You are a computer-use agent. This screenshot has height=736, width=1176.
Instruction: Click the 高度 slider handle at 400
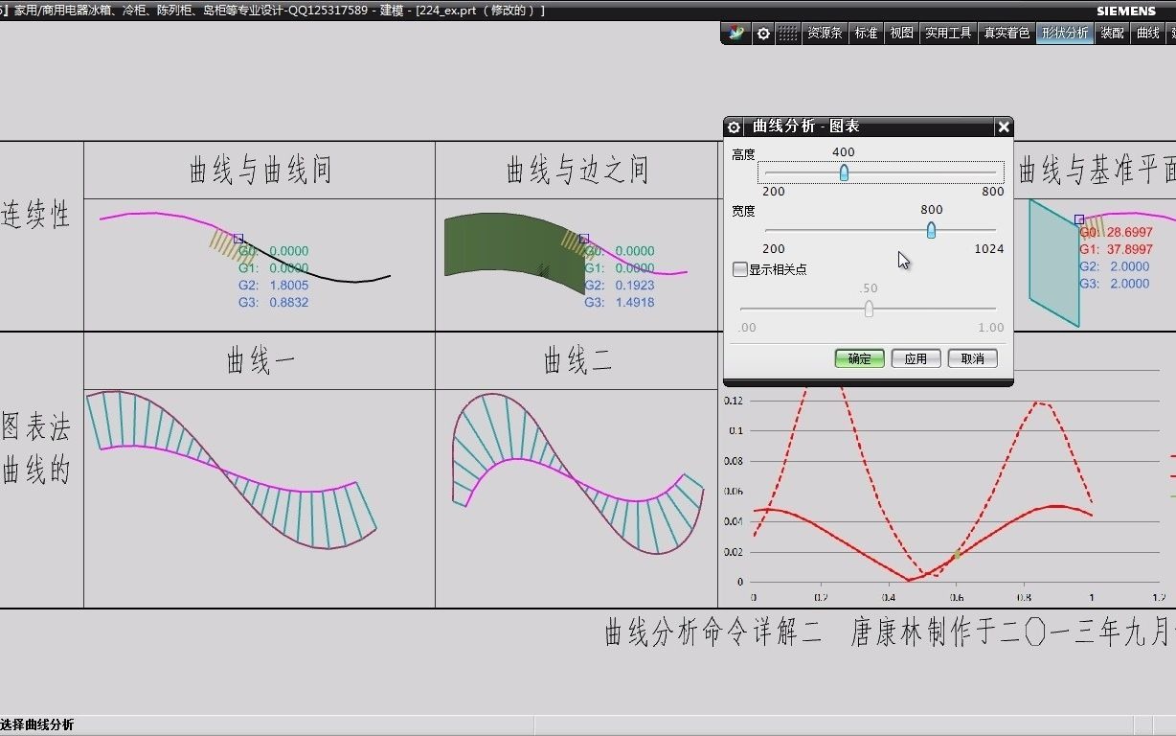pos(844,172)
